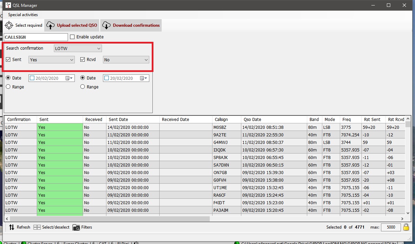Click the Received column header
The height and width of the screenshot is (244, 415).
click(94, 120)
